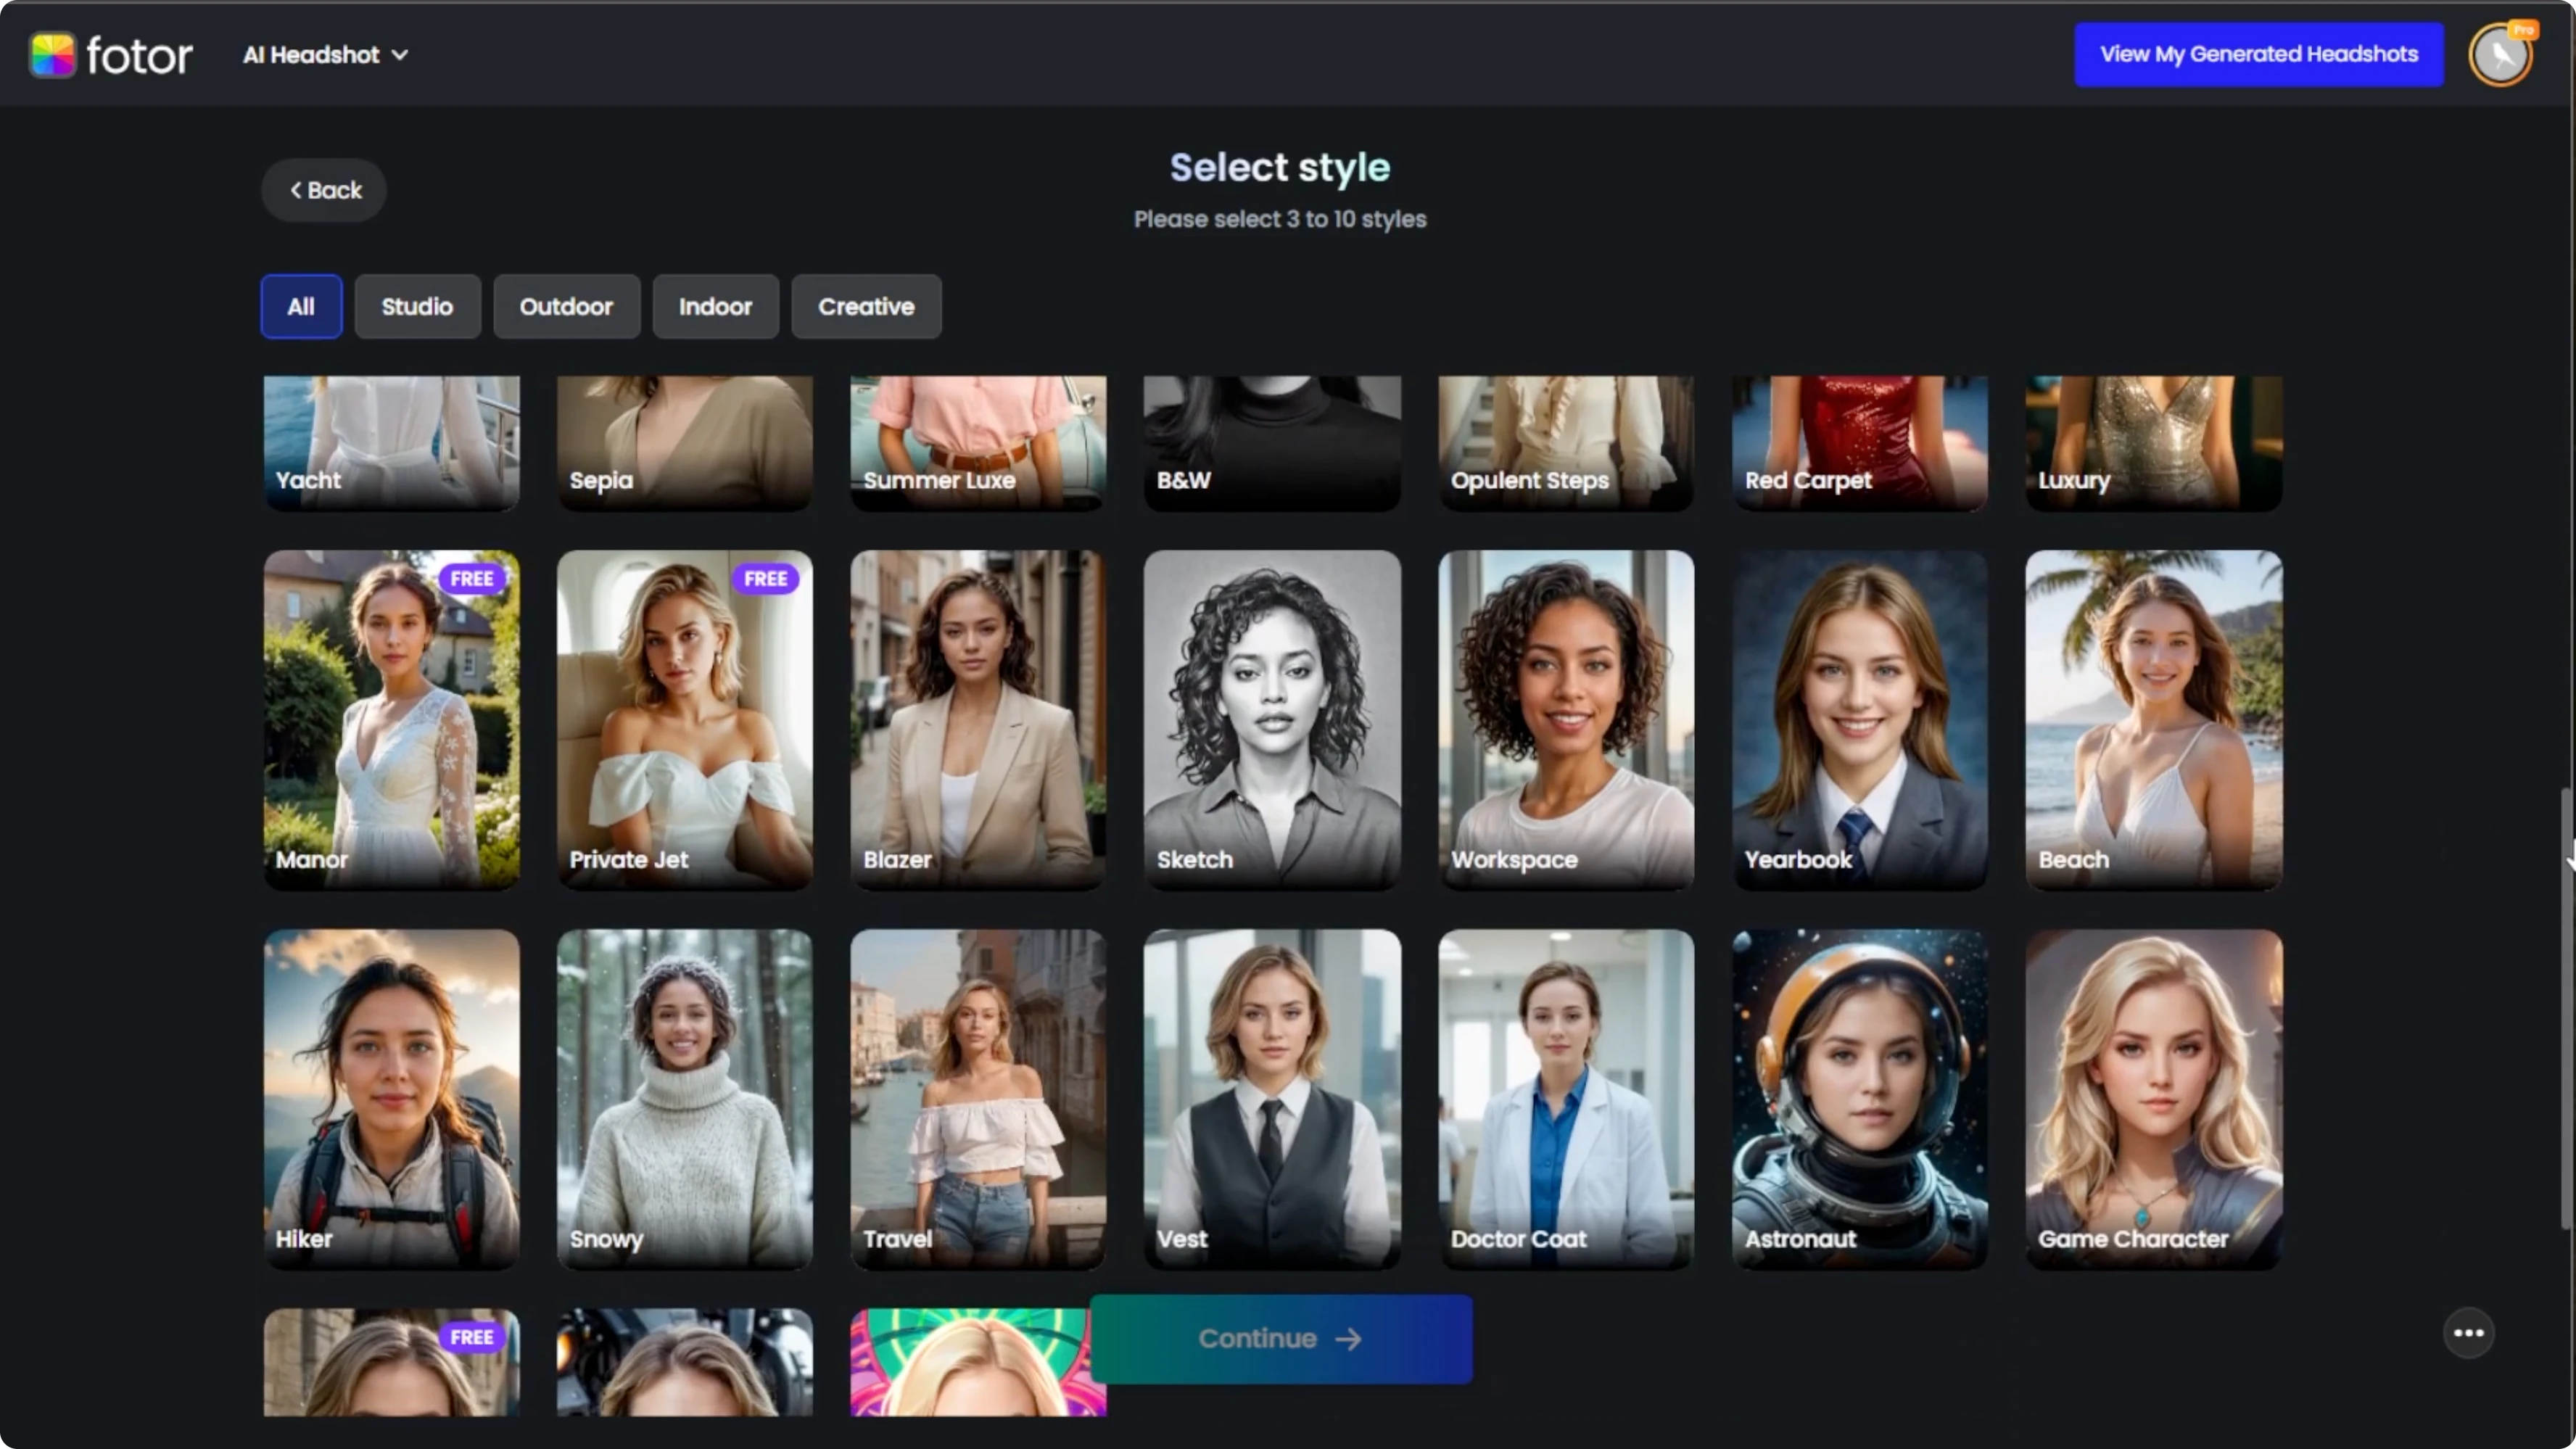Choose the Summer Luxe style
This screenshot has width=2576, height=1449.
978,443
